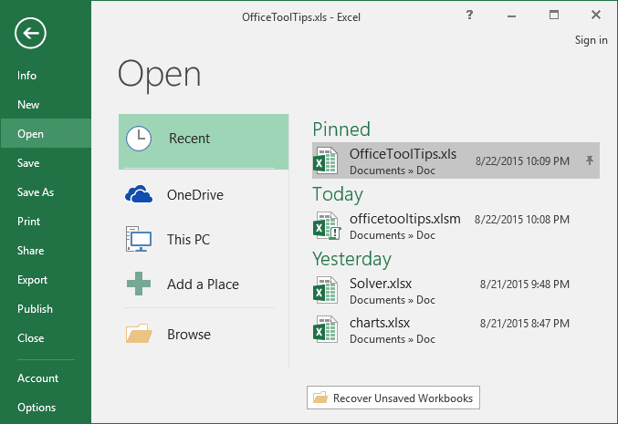Open the Share page

(x=30, y=251)
